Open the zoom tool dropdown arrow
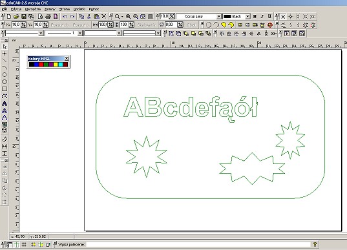347x250 pixels. click(122, 16)
